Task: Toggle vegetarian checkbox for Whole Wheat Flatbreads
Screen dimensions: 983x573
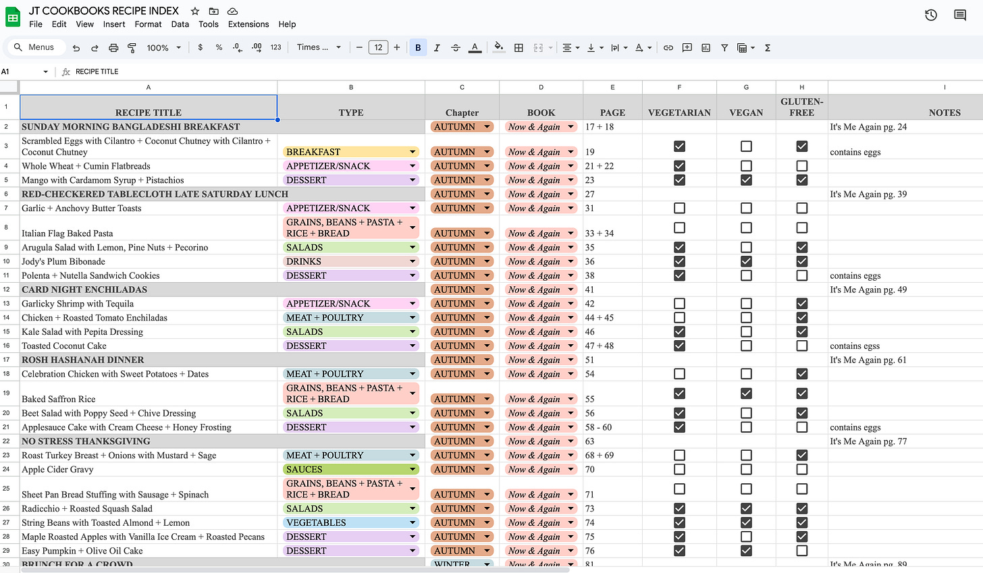Action: coord(679,166)
